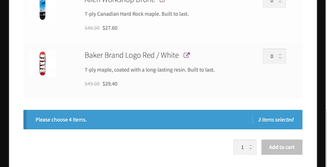
Task: Click the Baker 7-ply maple resin description
Action: tap(149, 70)
